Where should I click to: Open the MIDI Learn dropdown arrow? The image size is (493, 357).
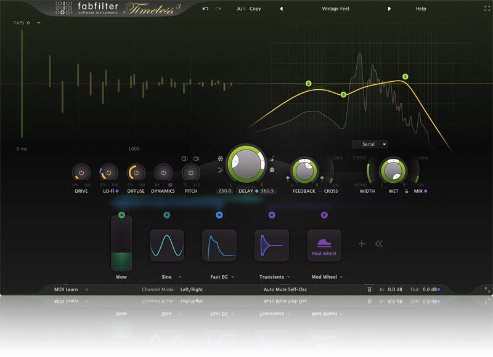(x=87, y=289)
